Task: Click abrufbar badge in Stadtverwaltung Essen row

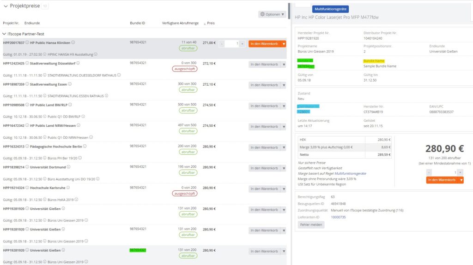Action: click(x=188, y=90)
